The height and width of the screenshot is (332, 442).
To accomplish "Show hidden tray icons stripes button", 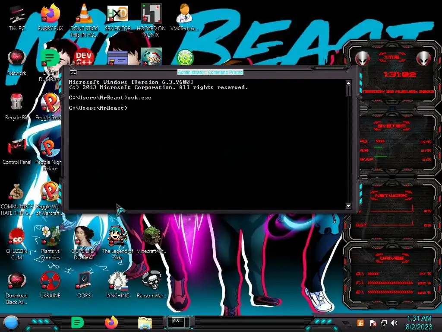I will (x=347, y=323).
